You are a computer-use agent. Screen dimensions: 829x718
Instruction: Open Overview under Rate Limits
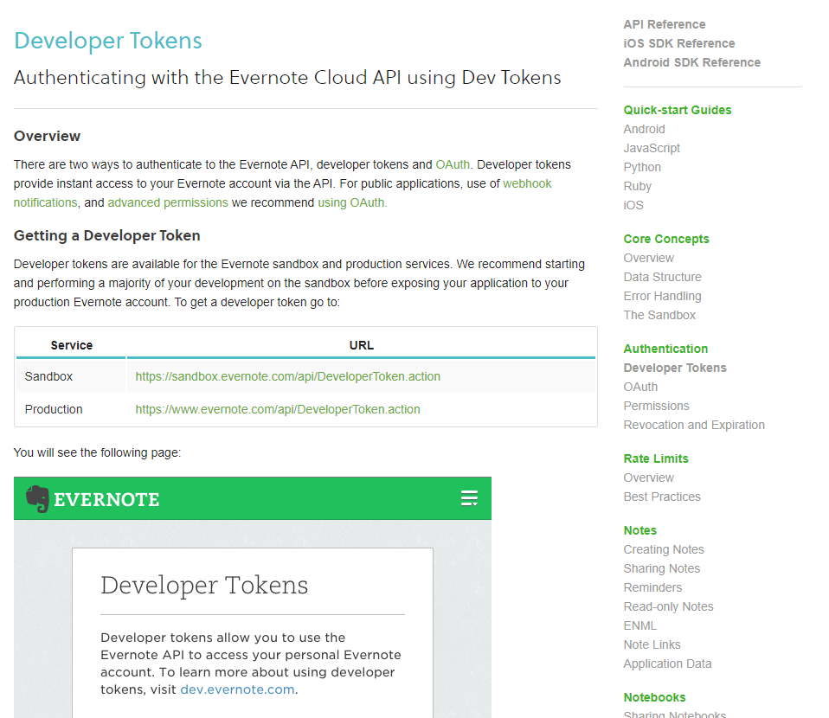pos(649,478)
